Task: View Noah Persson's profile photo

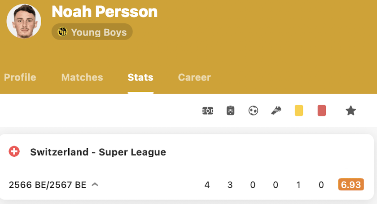Action: click(x=24, y=21)
